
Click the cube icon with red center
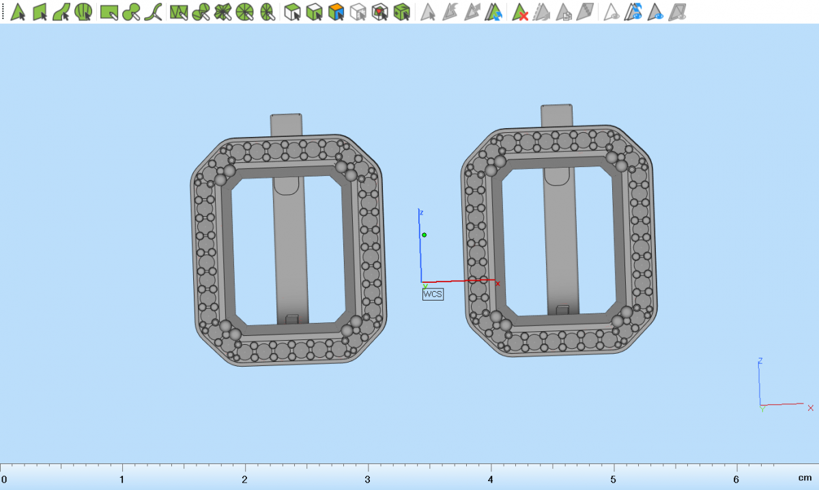380,12
